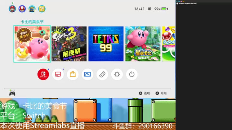Click the 99% battery percentage

(157, 9)
